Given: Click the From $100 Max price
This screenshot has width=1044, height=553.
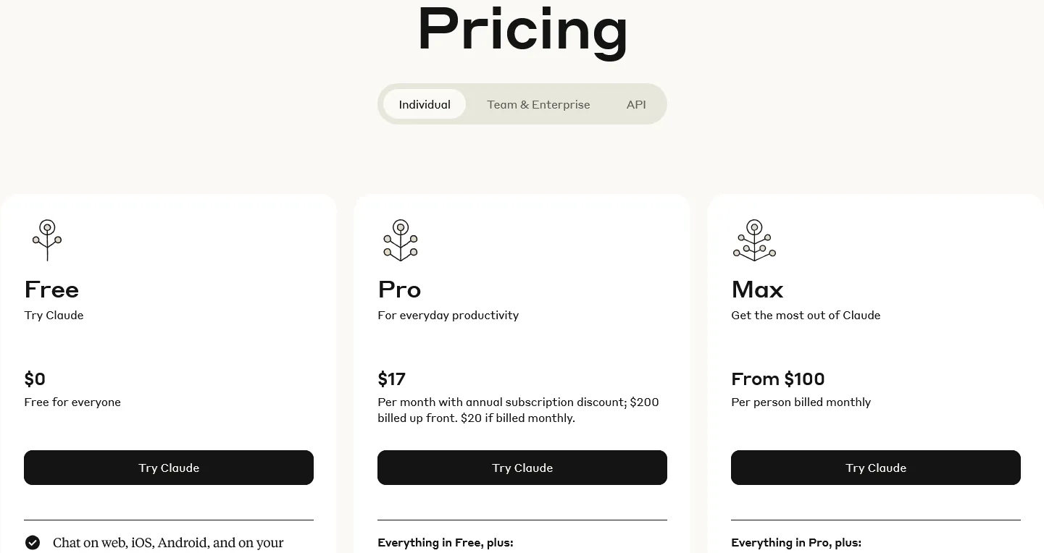Looking at the screenshot, I should [778, 379].
